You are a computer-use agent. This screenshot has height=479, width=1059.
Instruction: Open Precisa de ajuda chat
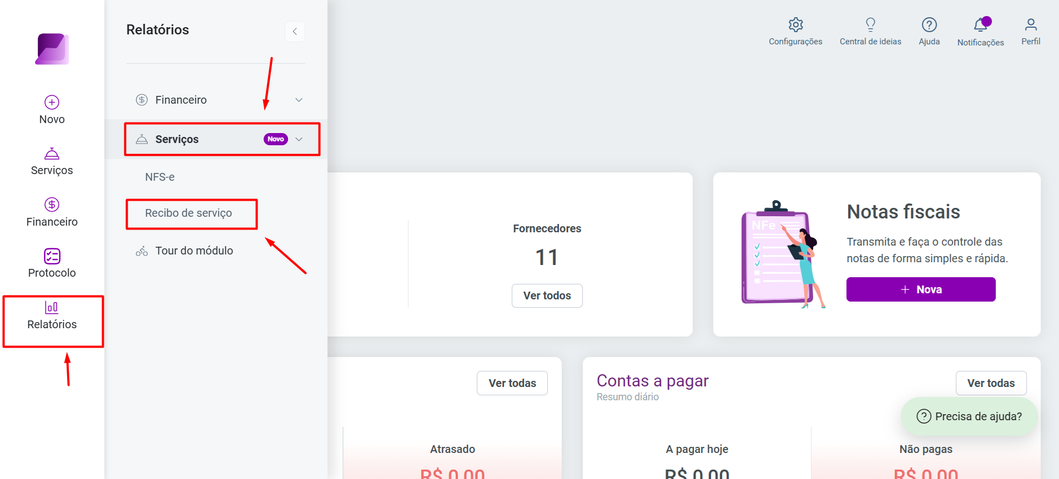(x=969, y=416)
